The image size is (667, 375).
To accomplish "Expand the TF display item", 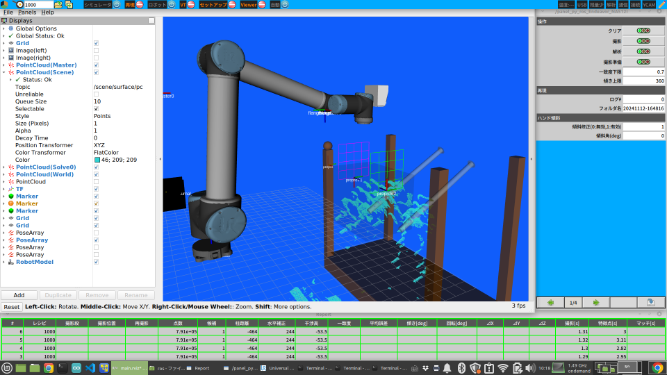I will 3,189.
